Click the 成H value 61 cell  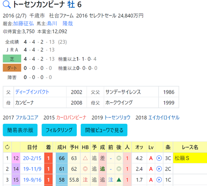62,169
